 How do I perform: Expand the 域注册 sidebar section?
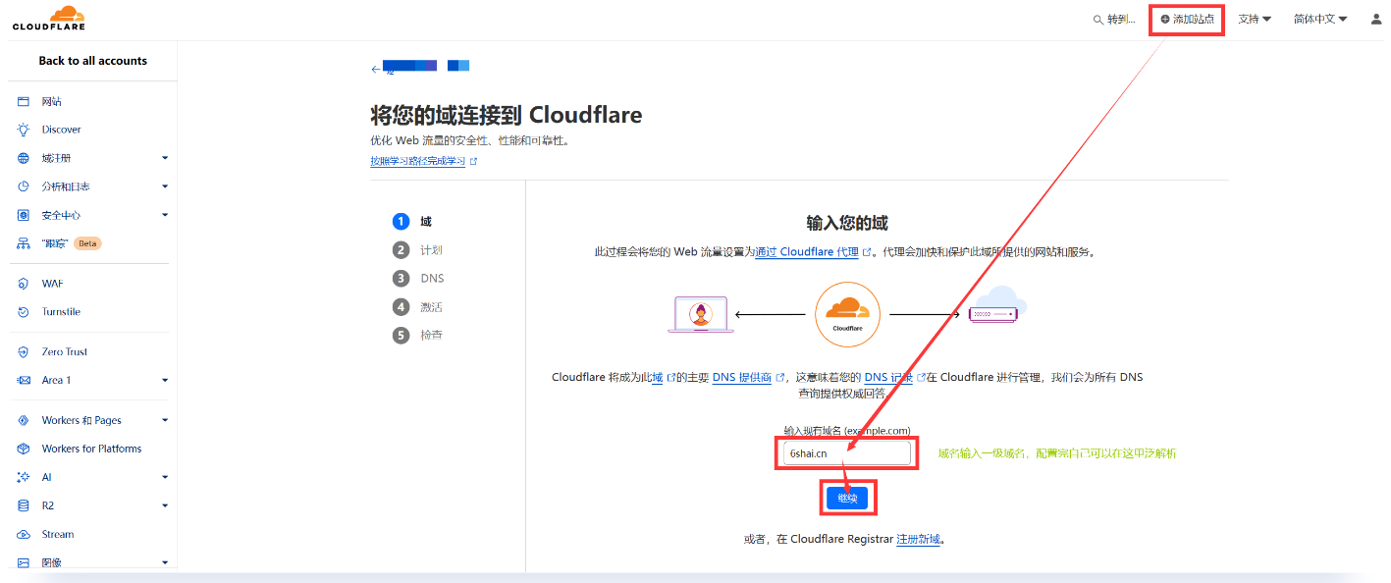tap(165, 158)
